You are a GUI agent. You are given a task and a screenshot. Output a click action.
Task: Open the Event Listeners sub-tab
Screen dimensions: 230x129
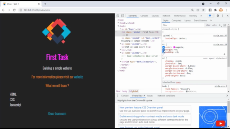click(200, 20)
